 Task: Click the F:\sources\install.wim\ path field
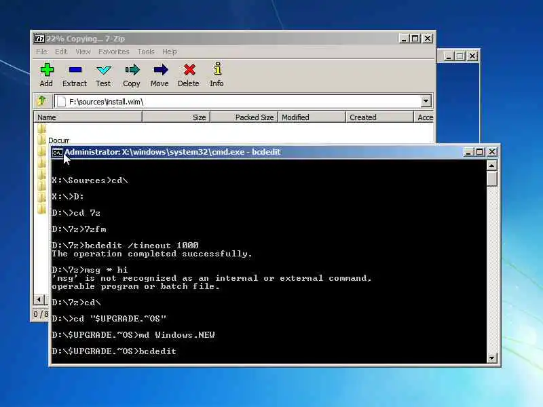pos(238,101)
